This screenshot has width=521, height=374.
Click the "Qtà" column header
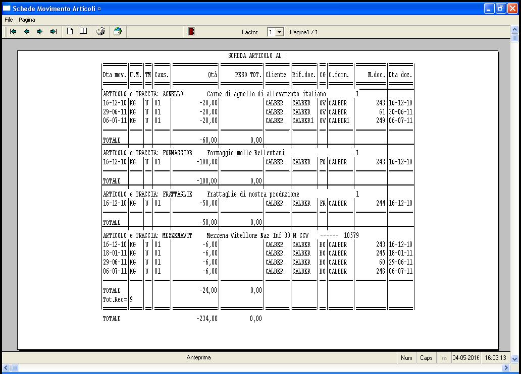pyautogui.click(x=213, y=75)
